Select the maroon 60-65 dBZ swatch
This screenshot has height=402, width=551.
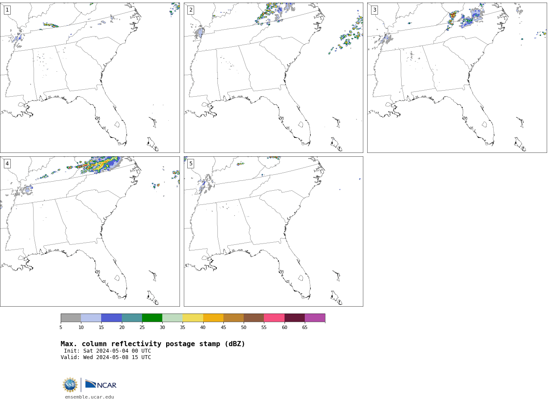[294, 318]
